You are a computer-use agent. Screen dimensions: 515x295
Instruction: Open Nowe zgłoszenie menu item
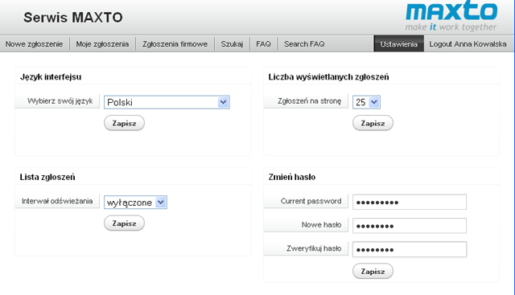(34, 44)
